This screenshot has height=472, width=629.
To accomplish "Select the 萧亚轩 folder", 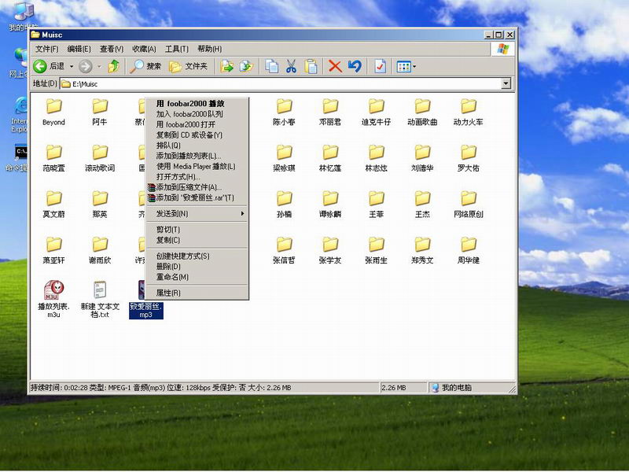I will 53,251.
